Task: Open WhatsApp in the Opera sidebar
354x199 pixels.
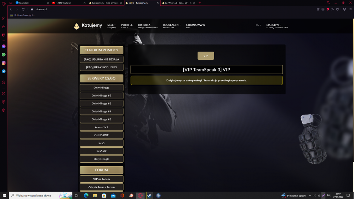Action: [4, 54]
